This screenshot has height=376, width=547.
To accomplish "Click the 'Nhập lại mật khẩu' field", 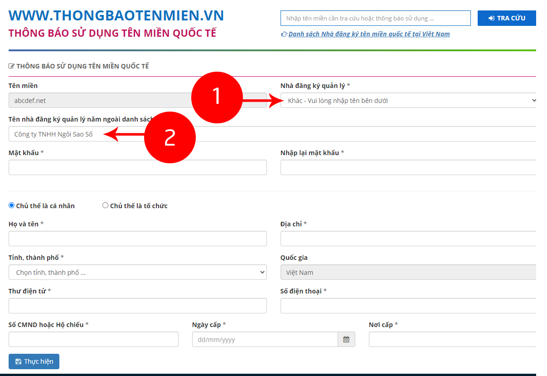I will tap(408, 167).
